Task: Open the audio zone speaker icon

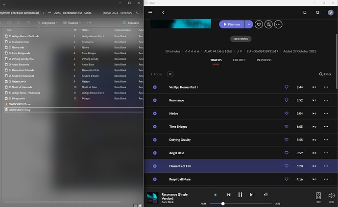Action: (x=318, y=196)
